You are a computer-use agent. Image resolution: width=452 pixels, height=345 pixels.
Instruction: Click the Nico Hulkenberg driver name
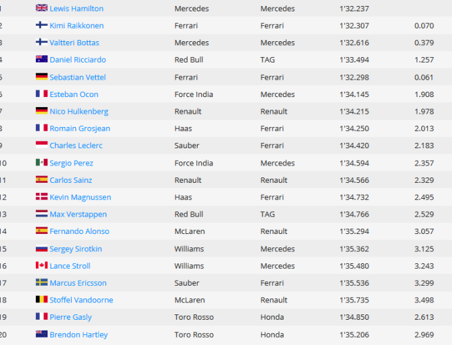tap(79, 112)
